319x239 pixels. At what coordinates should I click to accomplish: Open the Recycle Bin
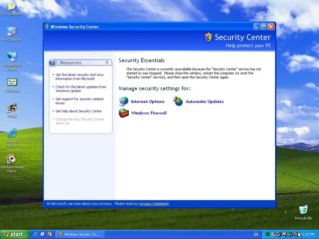coord(303,213)
